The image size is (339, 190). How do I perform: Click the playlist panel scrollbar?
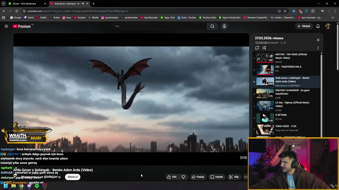click(x=322, y=95)
